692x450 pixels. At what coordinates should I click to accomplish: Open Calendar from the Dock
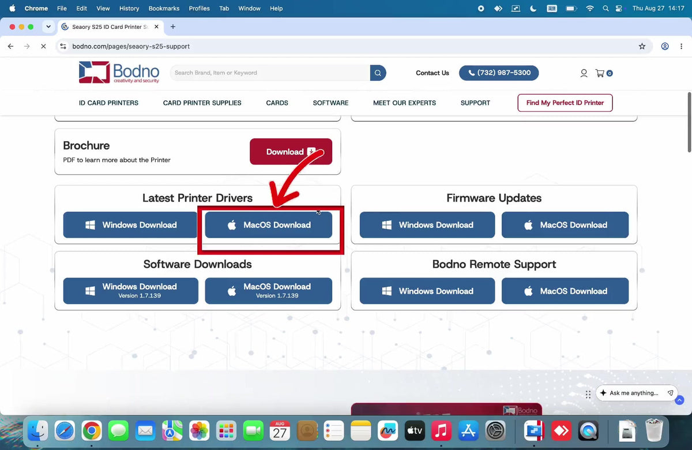[x=280, y=430]
